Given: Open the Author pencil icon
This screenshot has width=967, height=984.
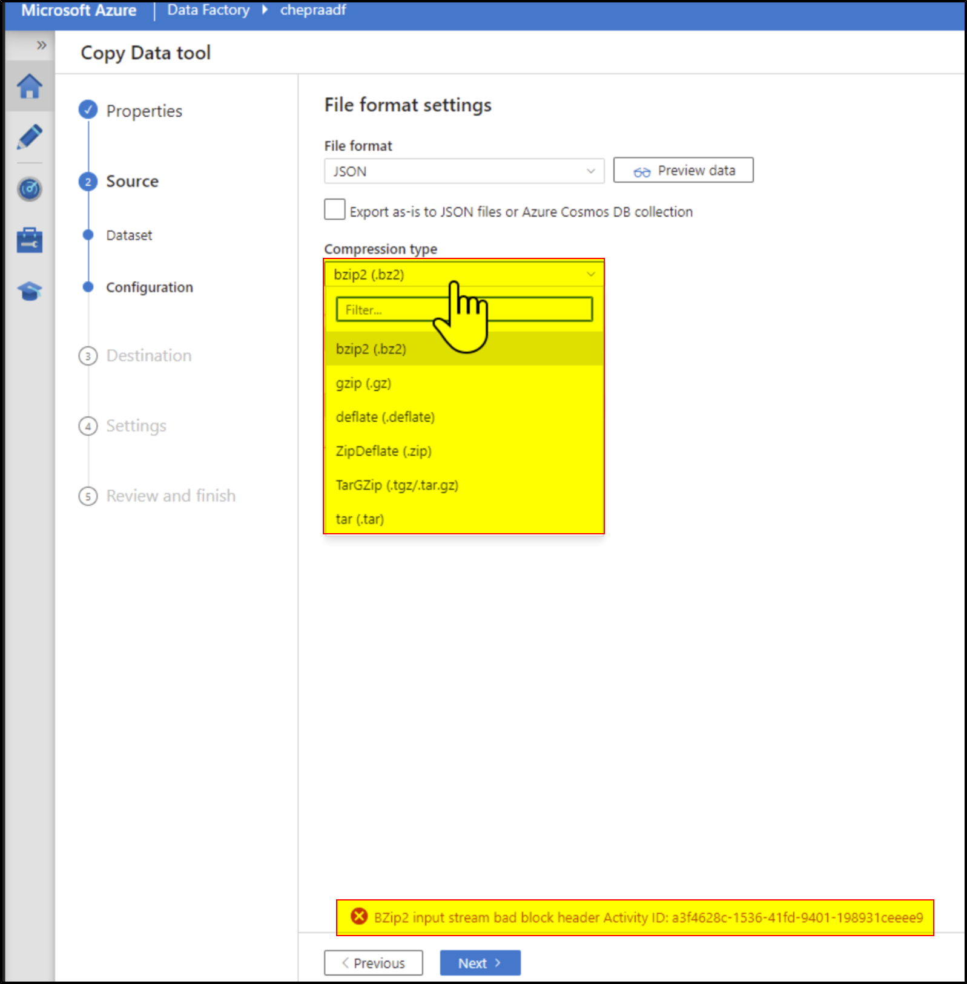Looking at the screenshot, I should [x=30, y=137].
